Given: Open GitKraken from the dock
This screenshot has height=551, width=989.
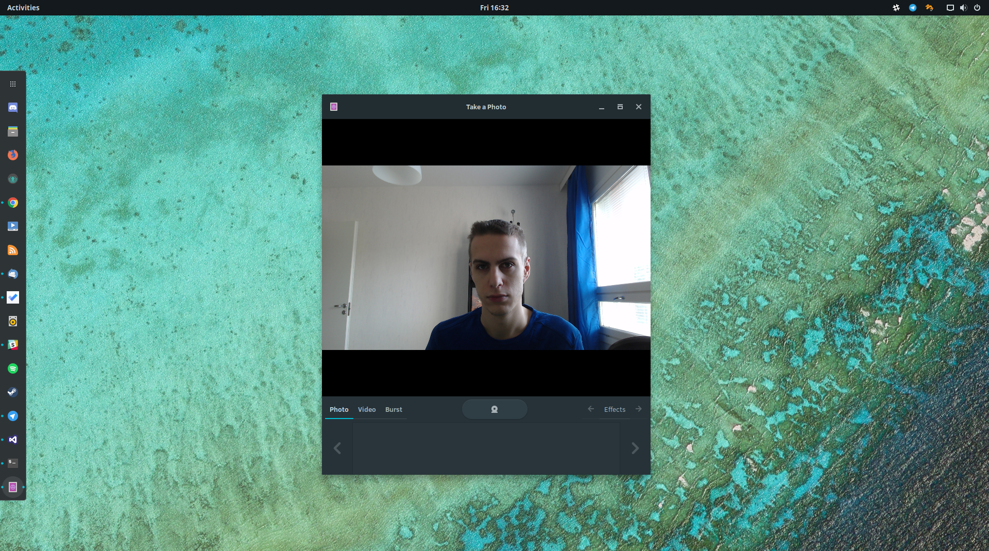Looking at the screenshot, I should pyautogui.click(x=13, y=179).
